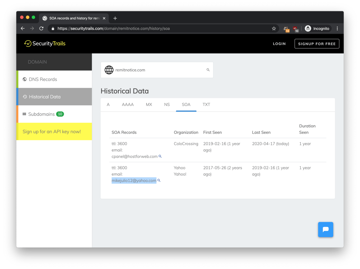Click the Organization column header
Viewport: 360px width, 269px height.
pos(186,132)
